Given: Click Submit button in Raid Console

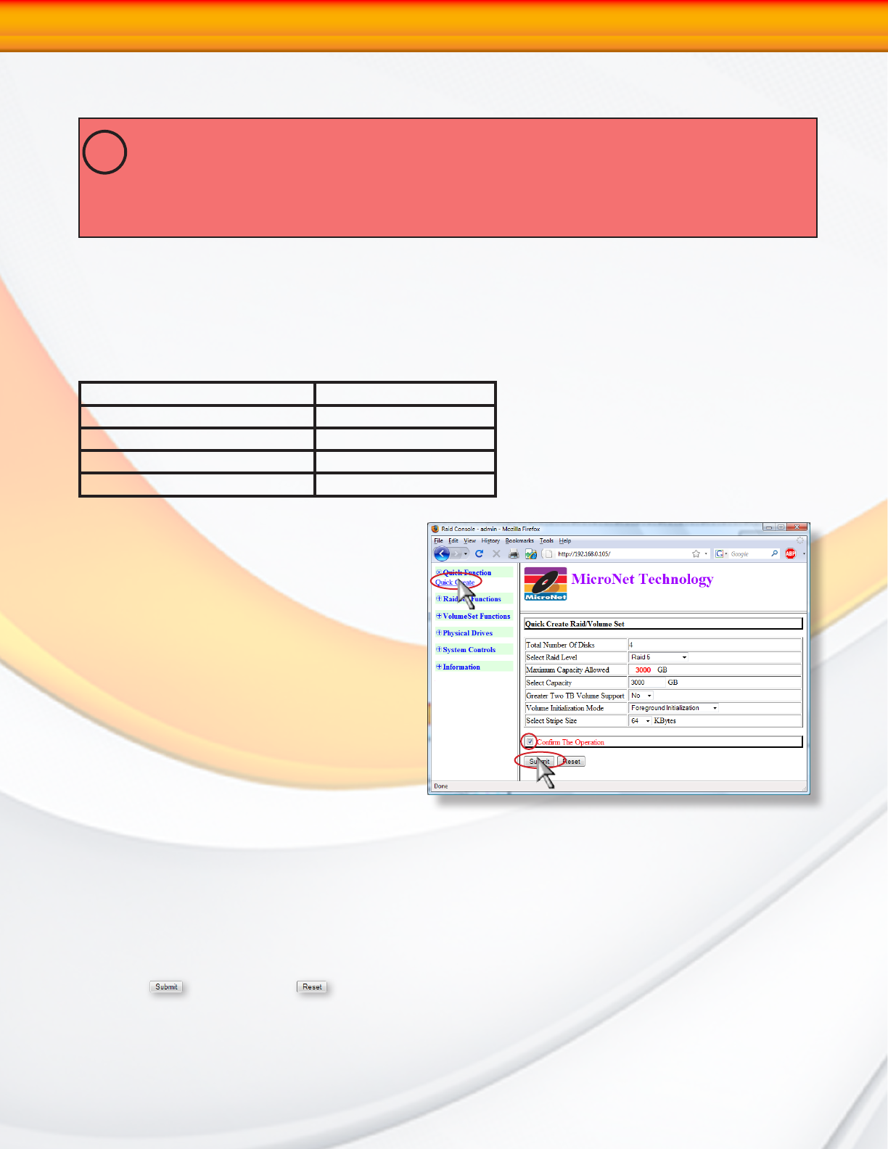Looking at the screenshot, I should click(x=539, y=762).
